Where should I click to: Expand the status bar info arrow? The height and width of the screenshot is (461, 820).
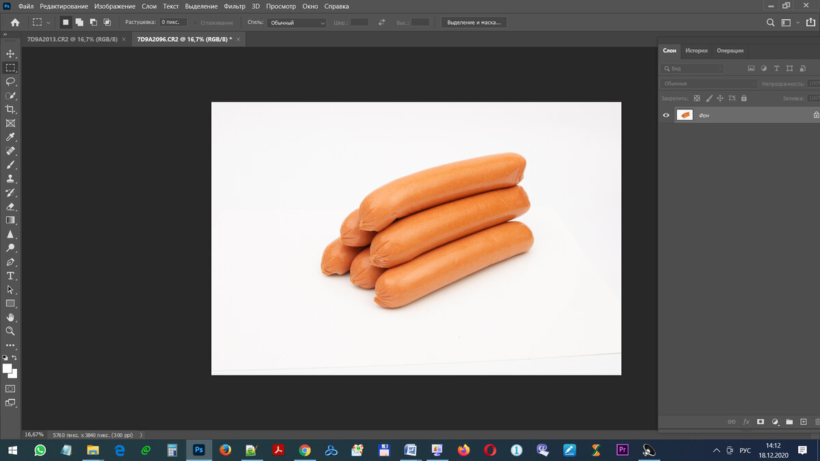(x=141, y=434)
